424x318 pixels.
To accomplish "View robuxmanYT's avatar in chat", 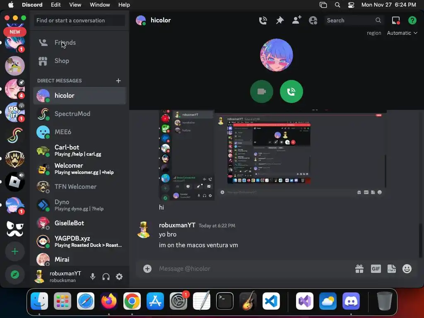I will pos(143,230).
